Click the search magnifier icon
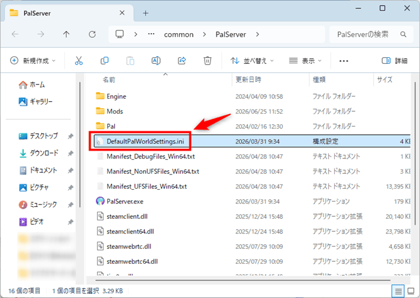 403,34
